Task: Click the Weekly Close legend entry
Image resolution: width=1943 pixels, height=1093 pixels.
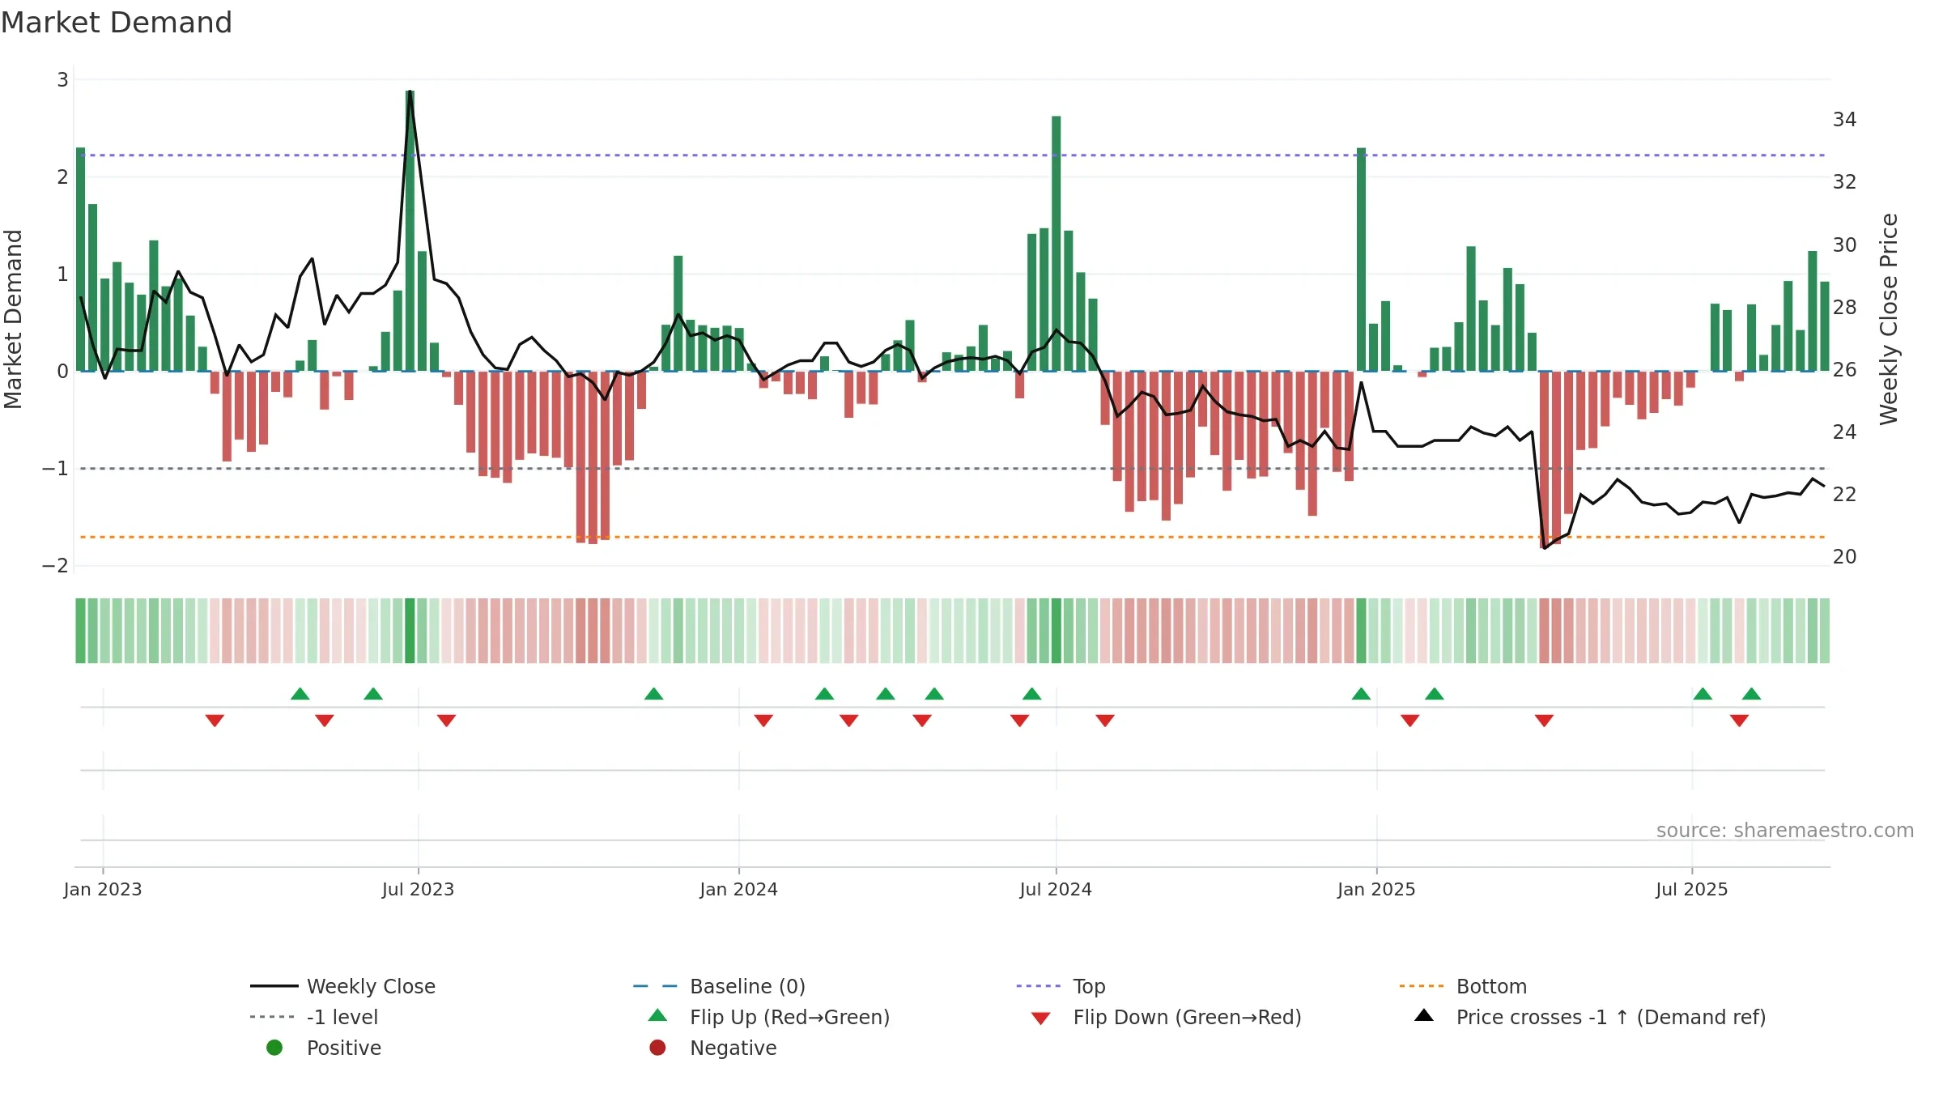Action: [343, 986]
